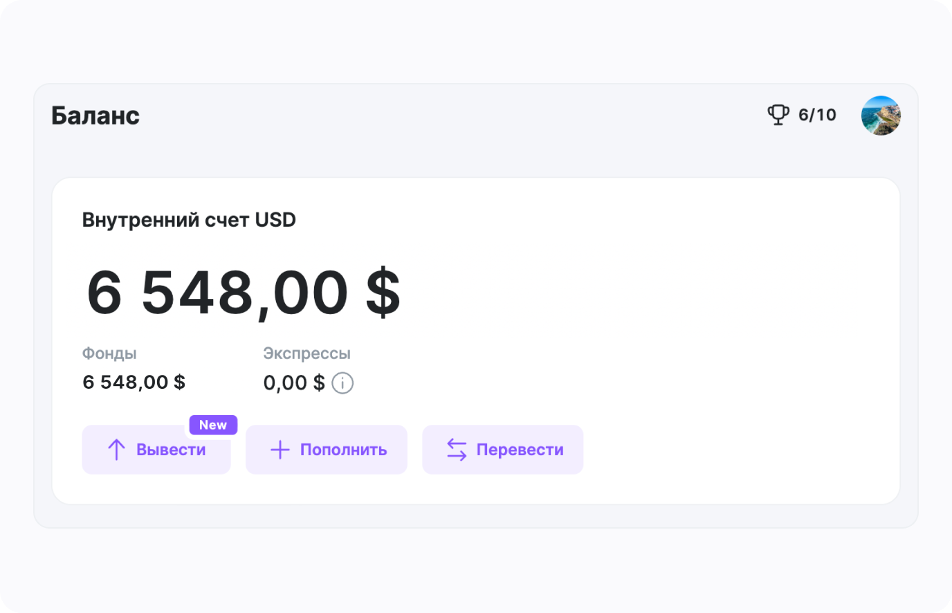Open the profile avatar photo
The image size is (952, 613).
click(881, 116)
